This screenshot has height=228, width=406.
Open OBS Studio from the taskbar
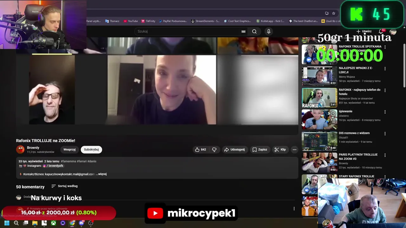(x=91, y=223)
